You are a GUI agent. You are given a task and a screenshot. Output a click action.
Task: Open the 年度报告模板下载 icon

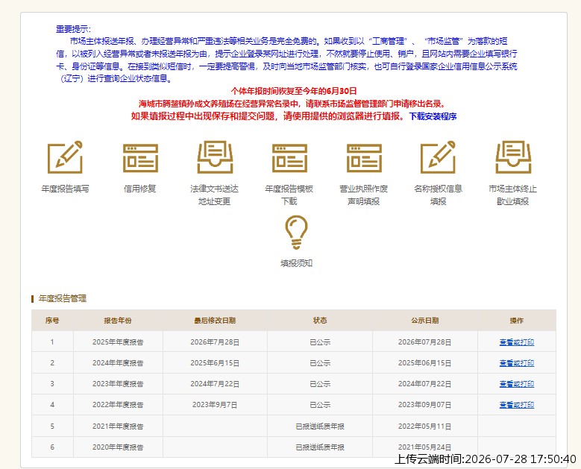coord(289,158)
